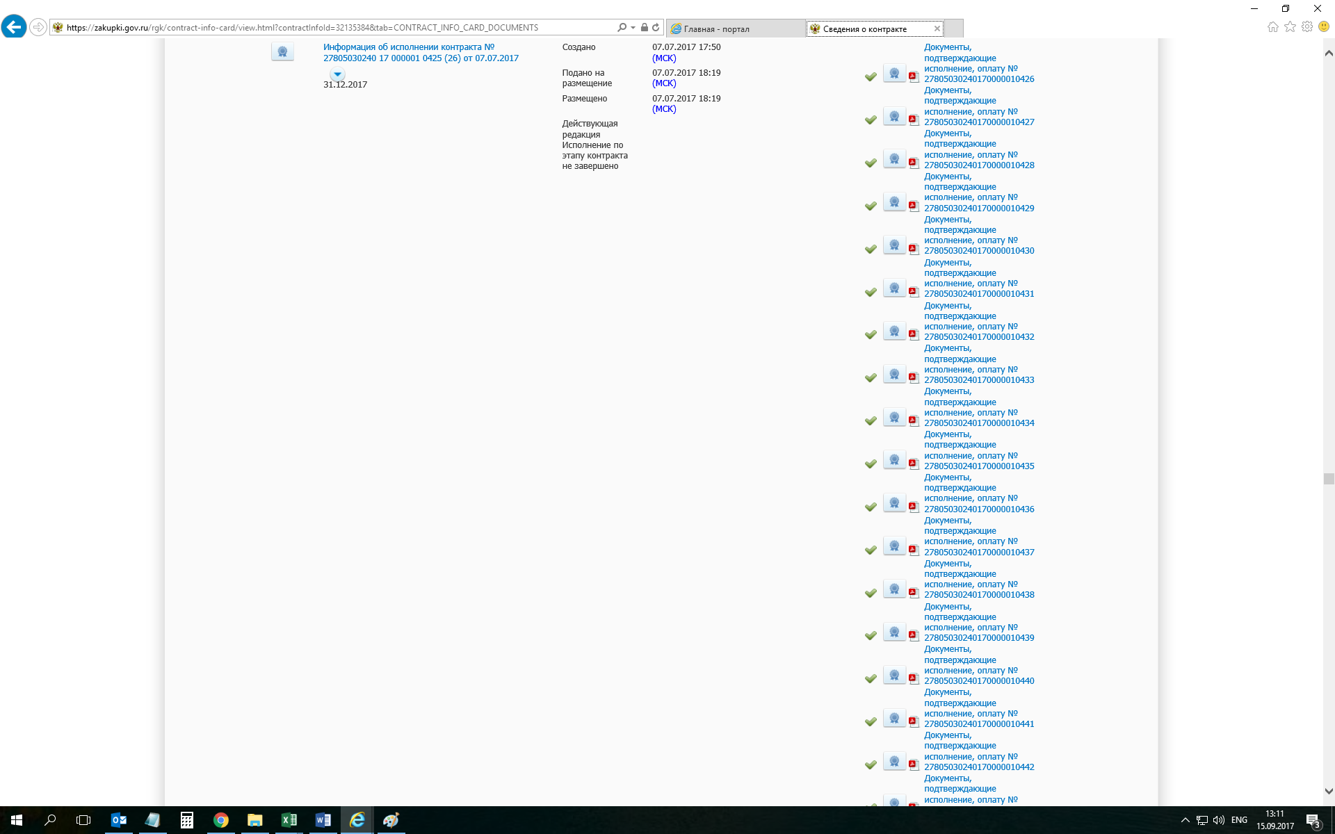Open a new browser tab

coord(954,28)
